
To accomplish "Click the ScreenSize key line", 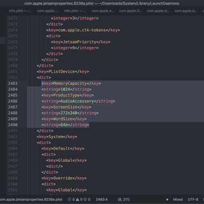I will pyautogui.click(x=66, y=107).
